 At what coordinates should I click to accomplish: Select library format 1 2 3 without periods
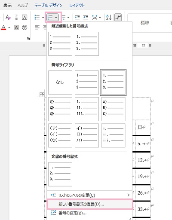[87, 82]
